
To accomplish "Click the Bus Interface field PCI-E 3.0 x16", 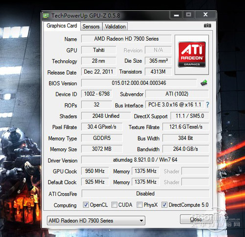I will (x=175, y=105).
